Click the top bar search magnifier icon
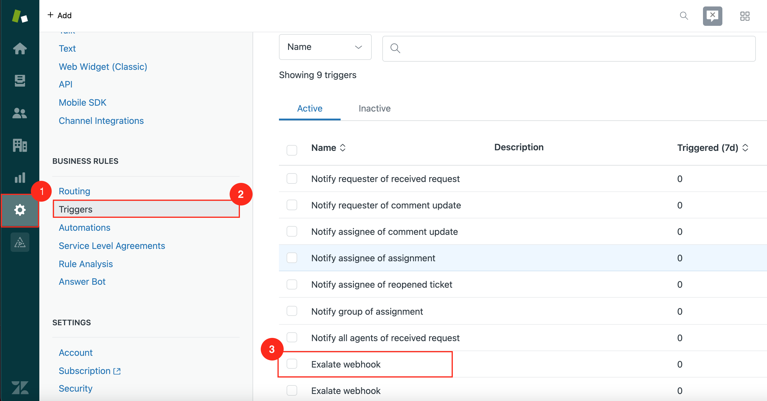The image size is (767, 401). coord(684,16)
